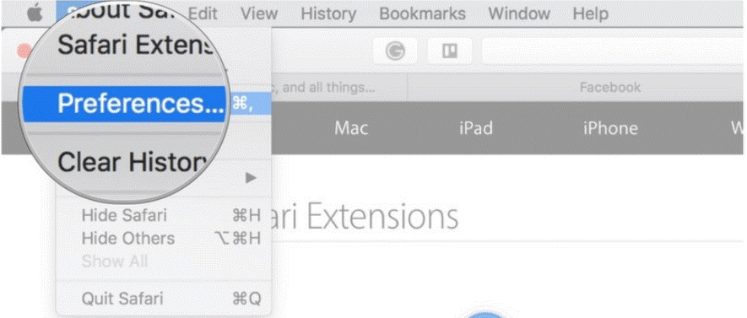The width and height of the screenshot is (747, 318).
Task: Open the Mac navigation link
Action: click(351, 128)
